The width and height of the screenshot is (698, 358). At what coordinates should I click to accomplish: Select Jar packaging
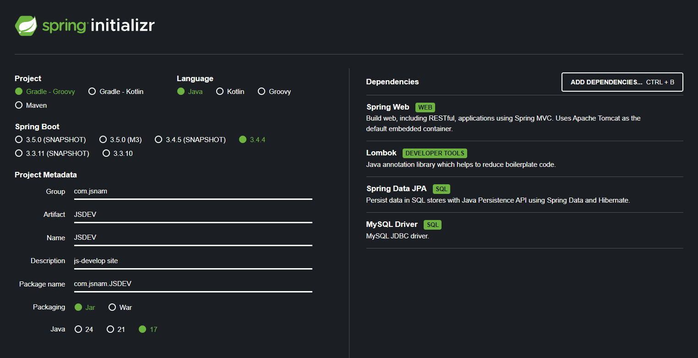point(85,308)
